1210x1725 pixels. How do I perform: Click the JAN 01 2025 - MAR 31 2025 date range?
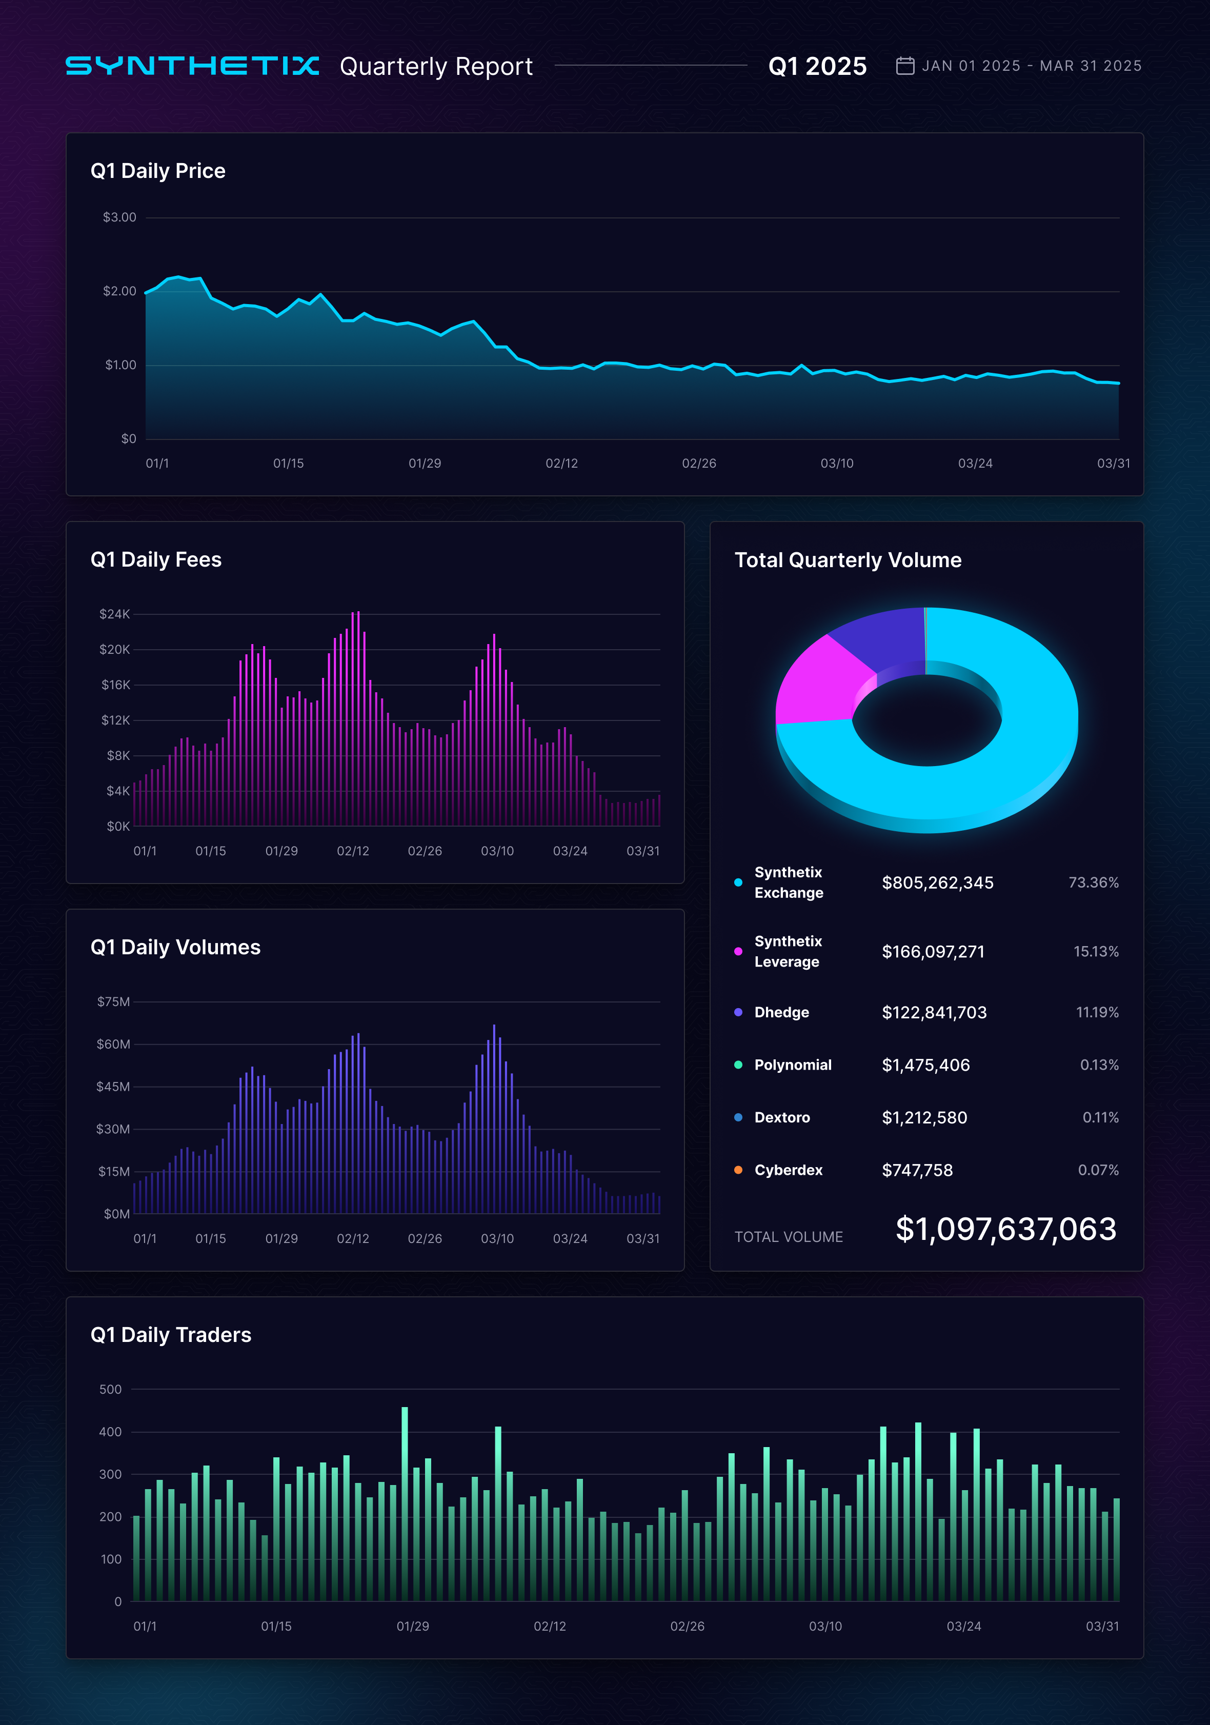[1031, 66]
